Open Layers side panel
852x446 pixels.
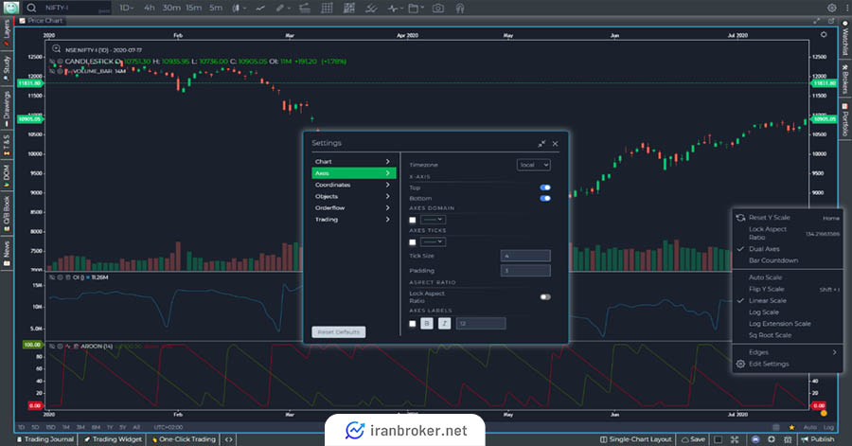7,33
